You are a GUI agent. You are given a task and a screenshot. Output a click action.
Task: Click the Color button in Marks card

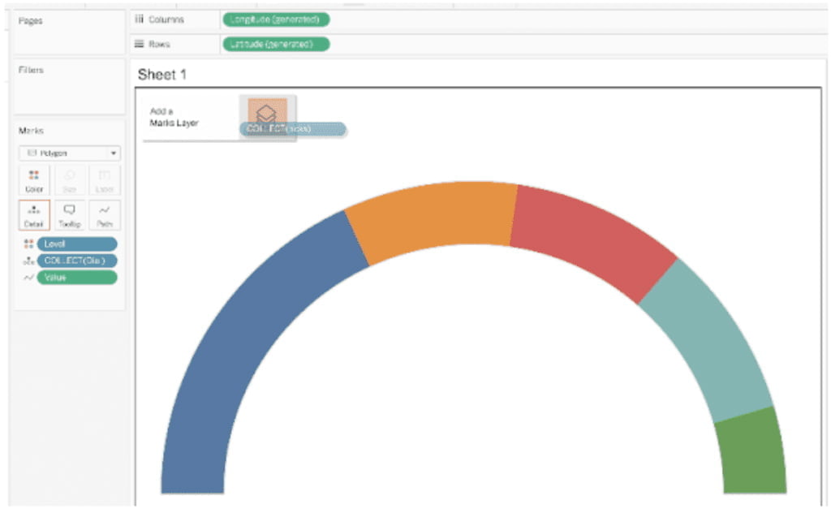point(33,180)
